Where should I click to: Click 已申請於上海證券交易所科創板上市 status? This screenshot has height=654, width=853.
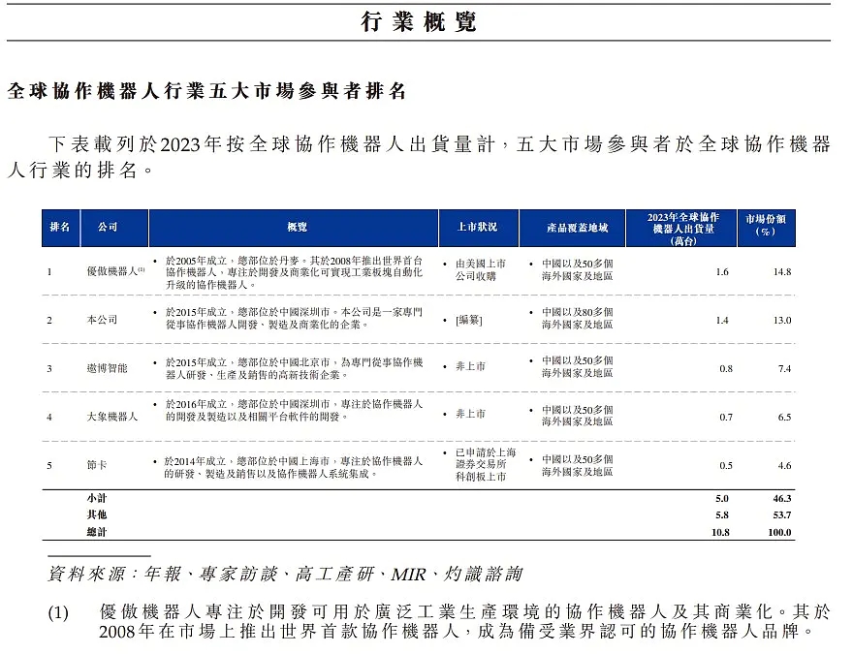click(486, 464)
